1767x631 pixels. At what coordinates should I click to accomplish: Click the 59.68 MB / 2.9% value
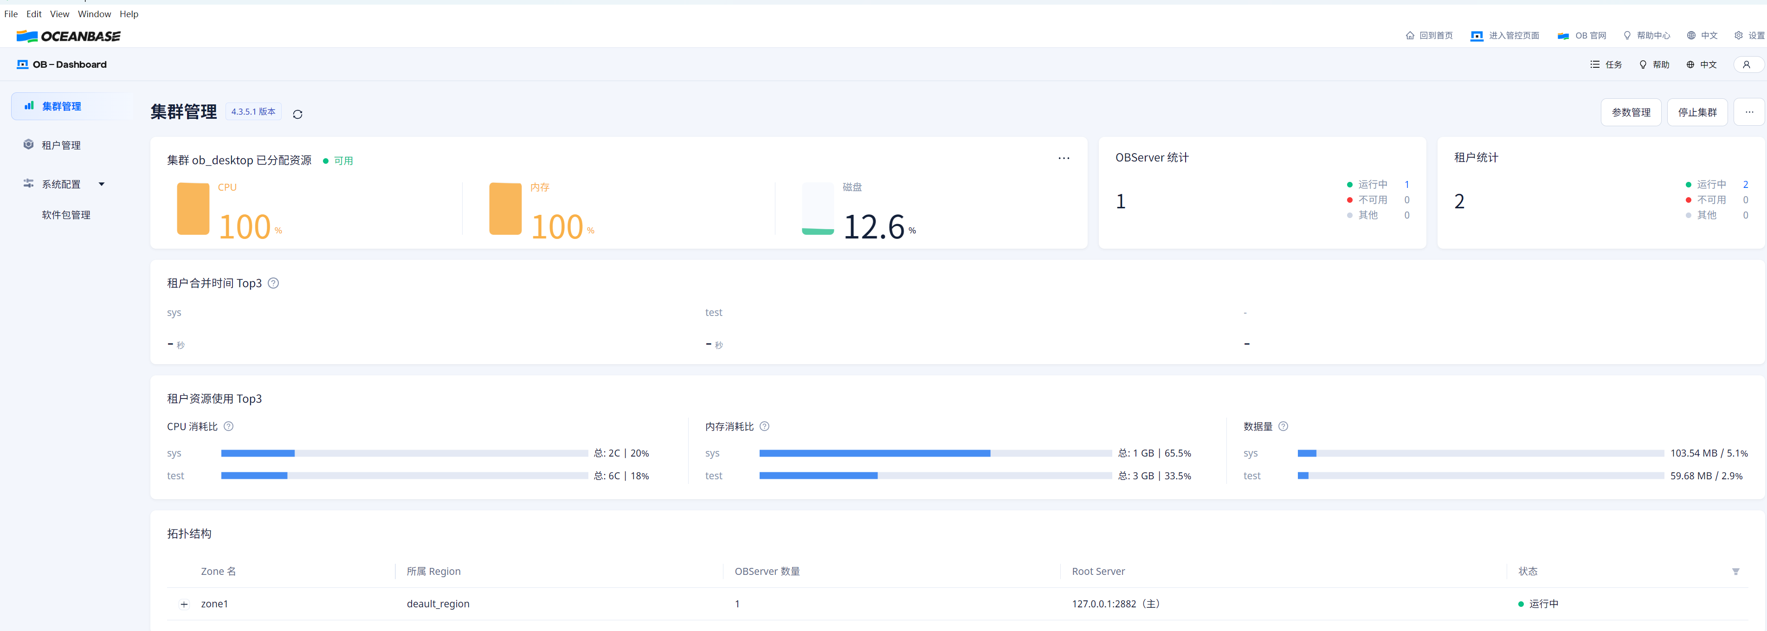pyautogui.click(x=1706, y=476)
